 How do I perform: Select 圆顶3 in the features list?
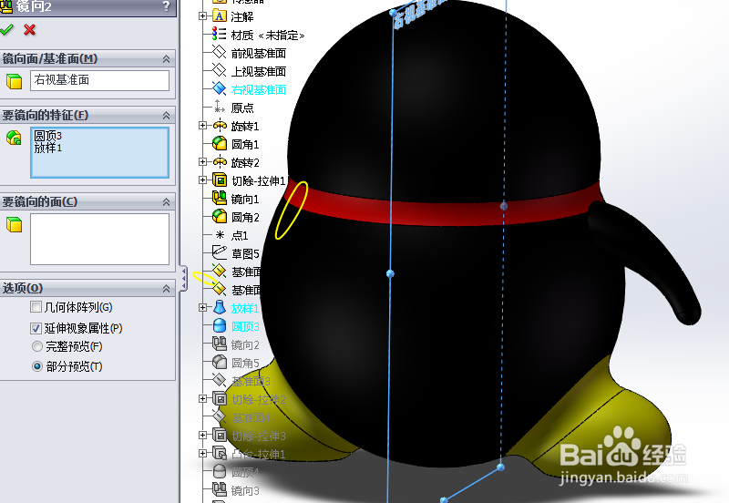[x=48, y=136]
